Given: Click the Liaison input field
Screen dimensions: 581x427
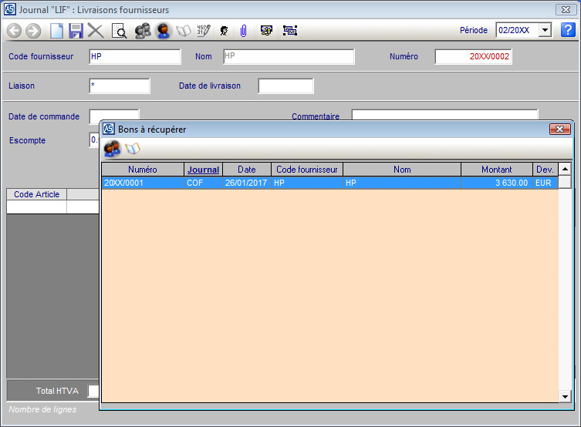Looking at the screenshot, I should tap(119, 86).
